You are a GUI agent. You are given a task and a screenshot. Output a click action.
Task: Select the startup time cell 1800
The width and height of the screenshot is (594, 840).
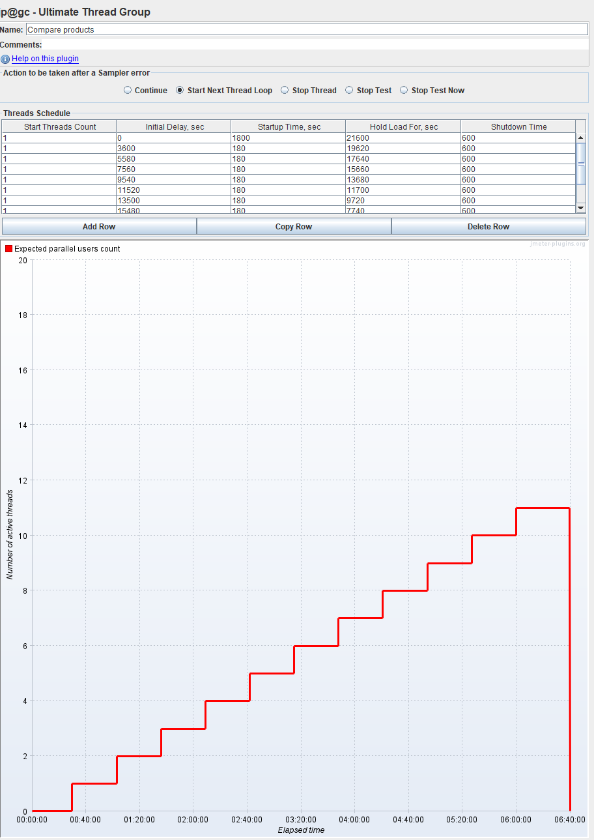[289, 138]
